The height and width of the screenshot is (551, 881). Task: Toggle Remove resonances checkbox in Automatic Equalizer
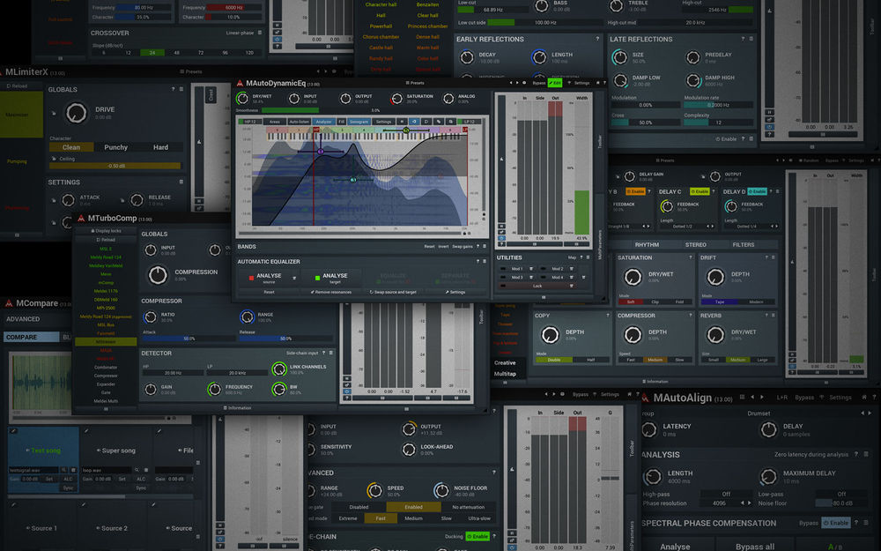[x=331, y=293]
